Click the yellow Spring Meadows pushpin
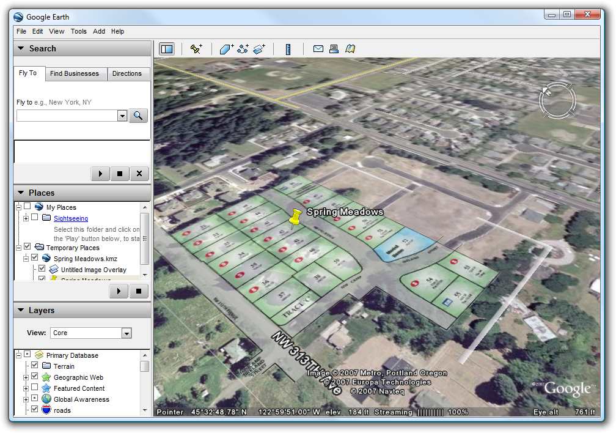The image size is (616, 433). (x=295, y=218)
